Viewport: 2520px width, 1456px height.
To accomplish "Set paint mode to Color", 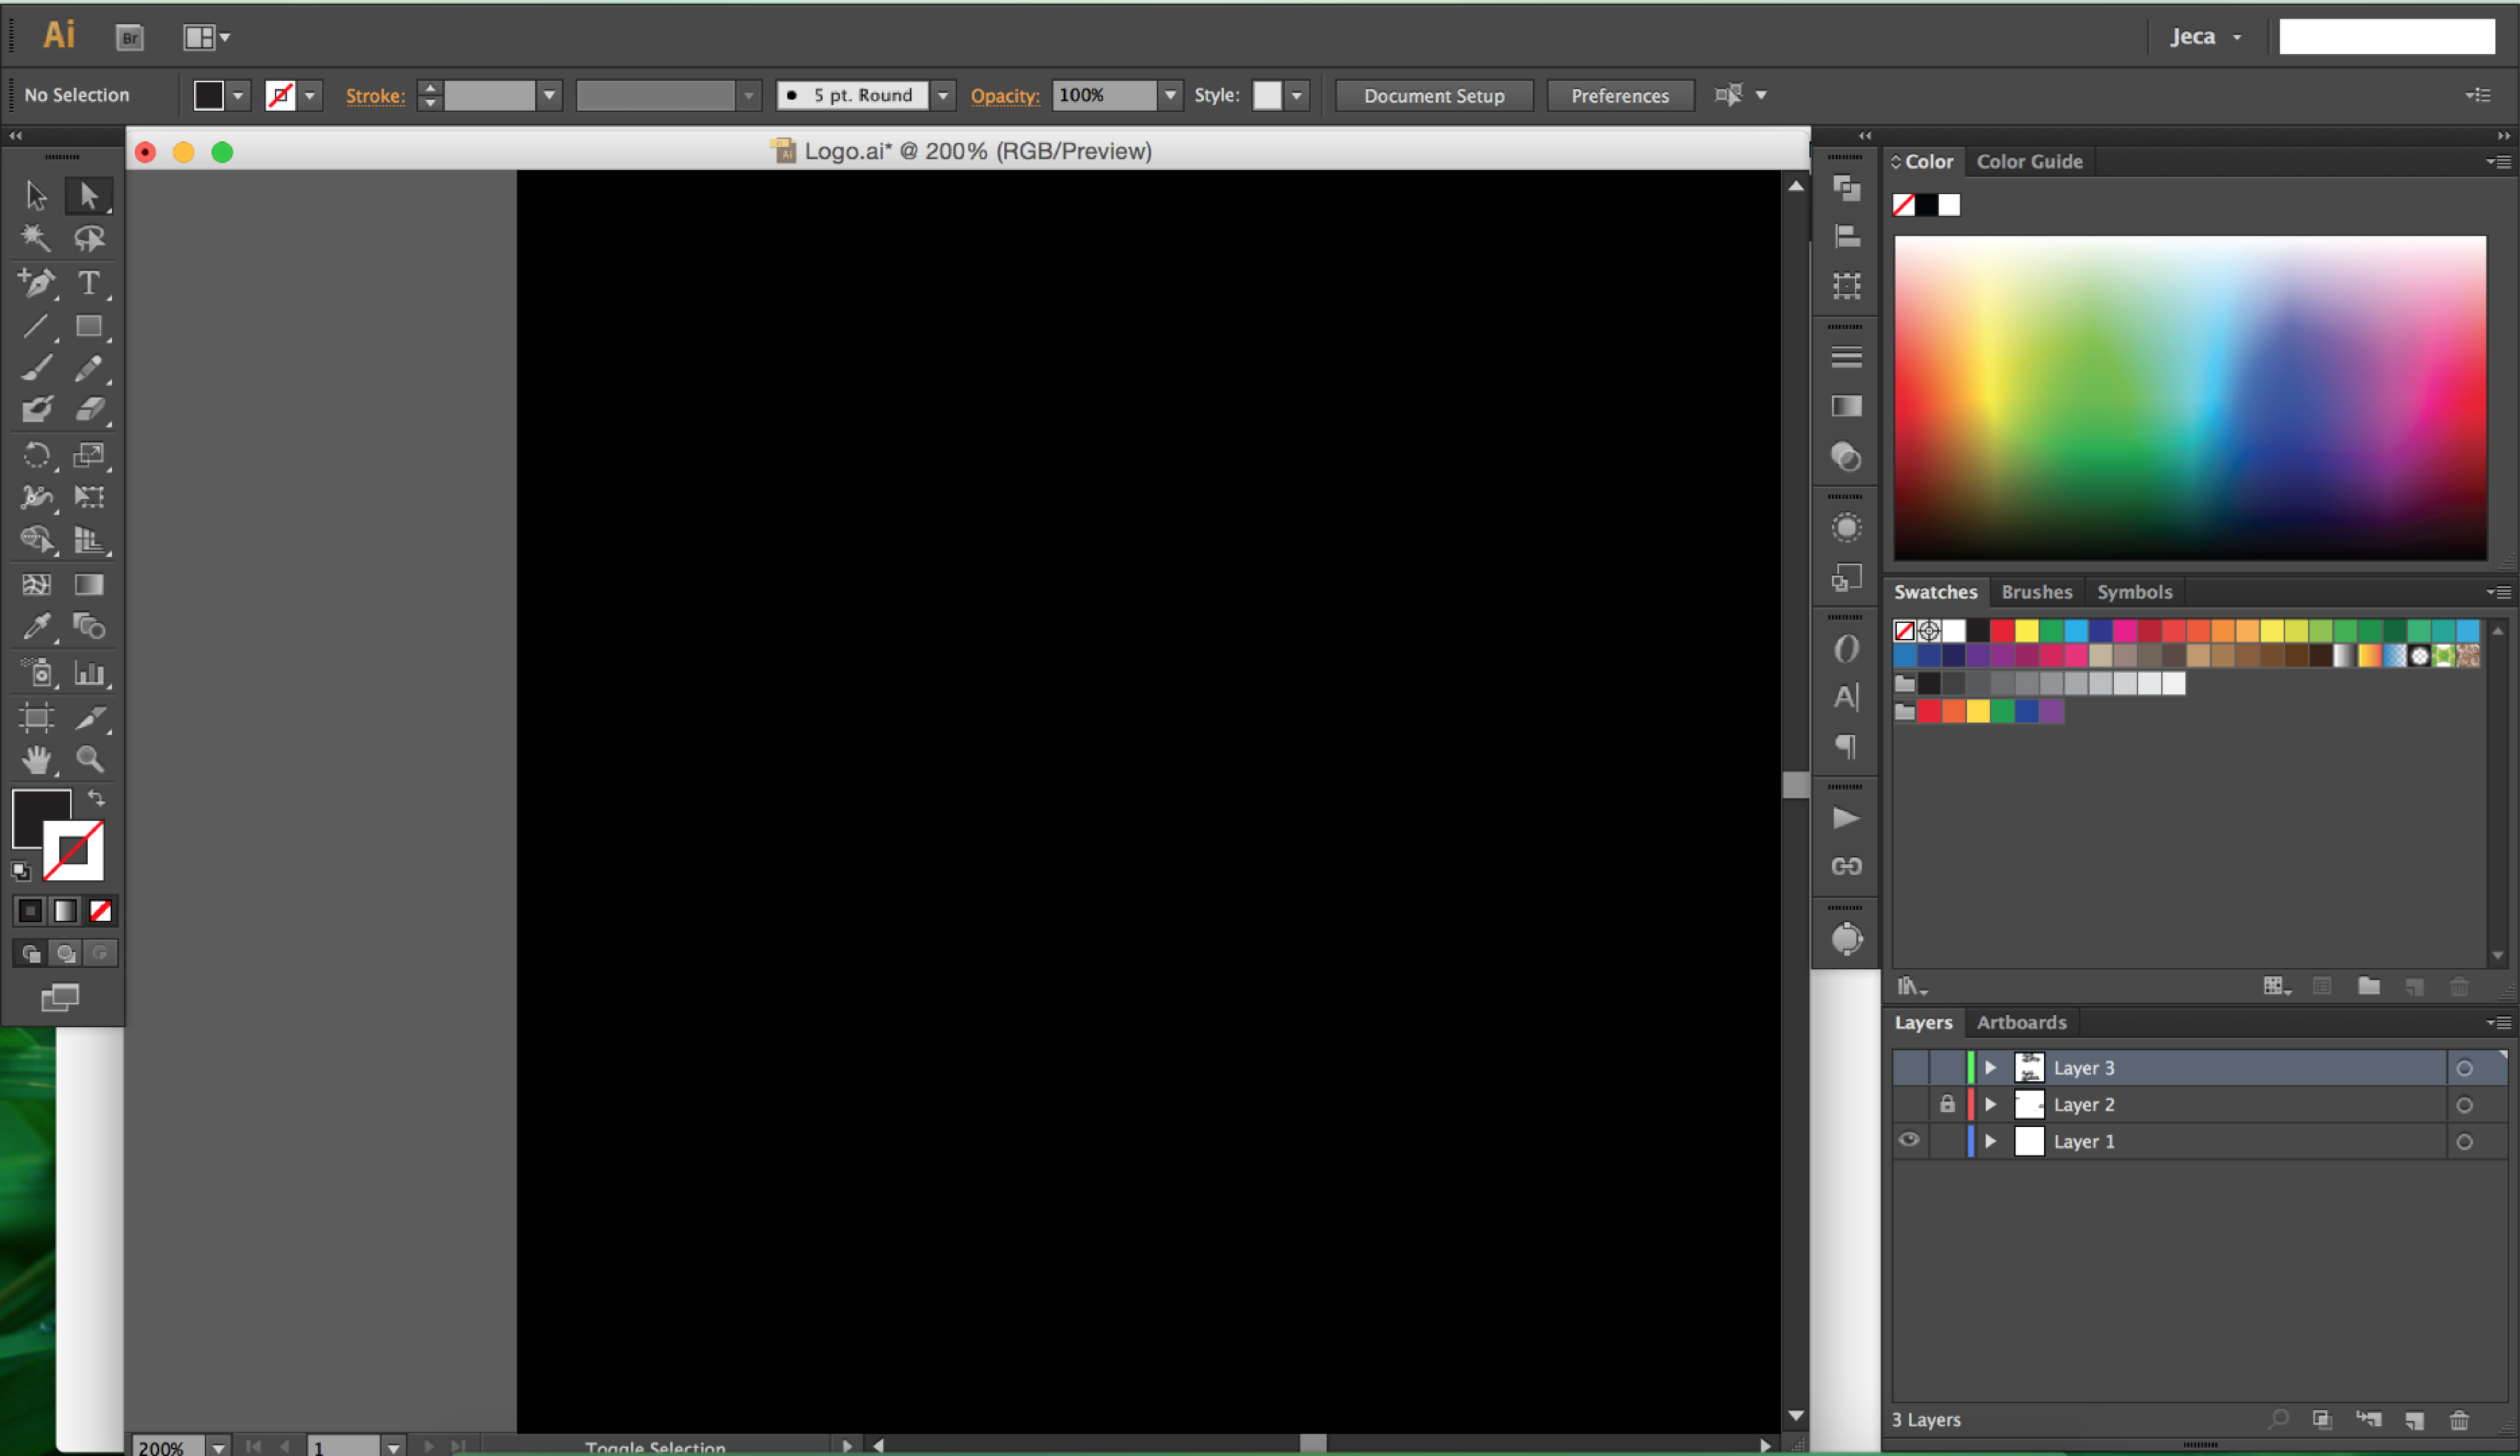I will pos(30,911).
